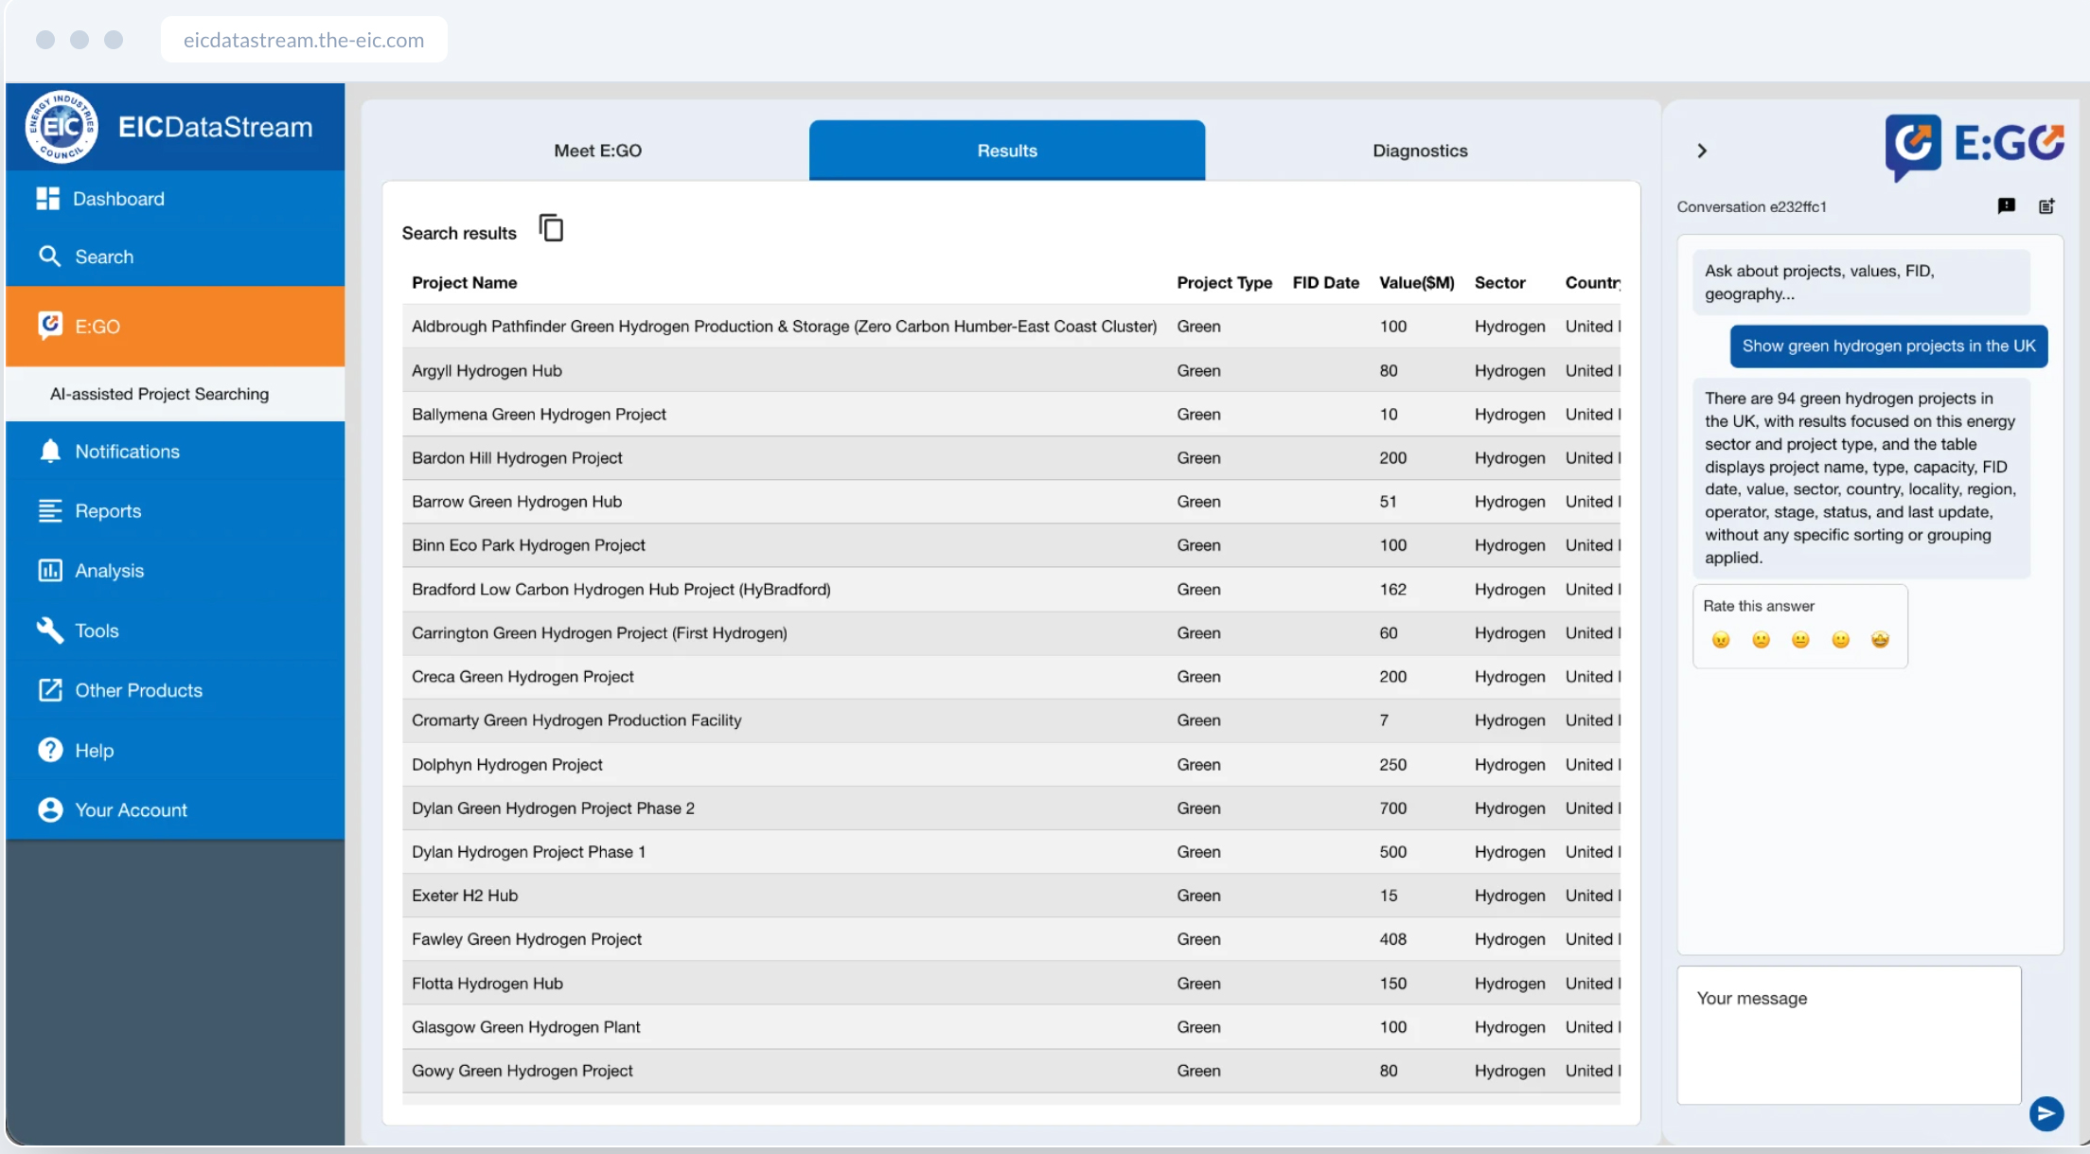
Task: Click the 'Show green hydrogen projects' chat message
Action: coord(1888,346)
